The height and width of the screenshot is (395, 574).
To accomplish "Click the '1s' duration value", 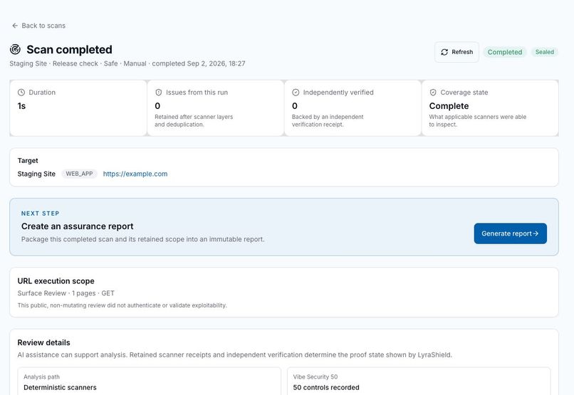I will coord(21,106).
